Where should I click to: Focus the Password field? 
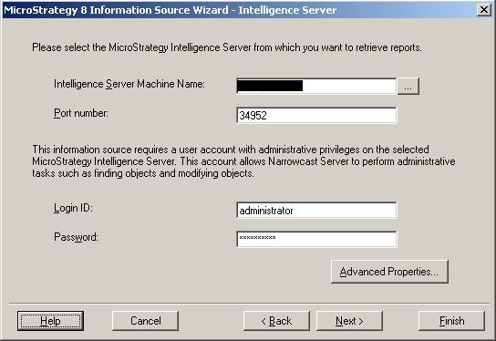316,239
